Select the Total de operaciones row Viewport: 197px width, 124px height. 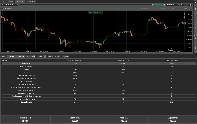(x=99, y=81)
